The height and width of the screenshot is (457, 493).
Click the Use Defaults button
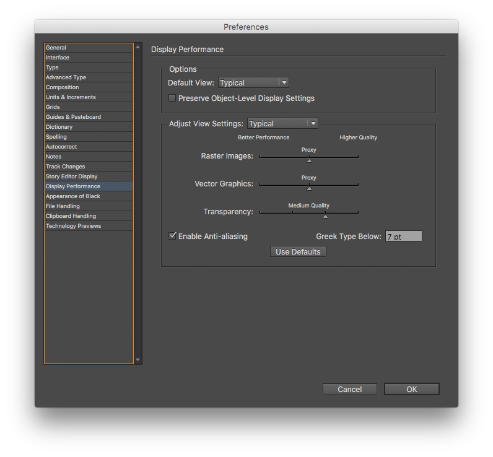click(298, 252)
